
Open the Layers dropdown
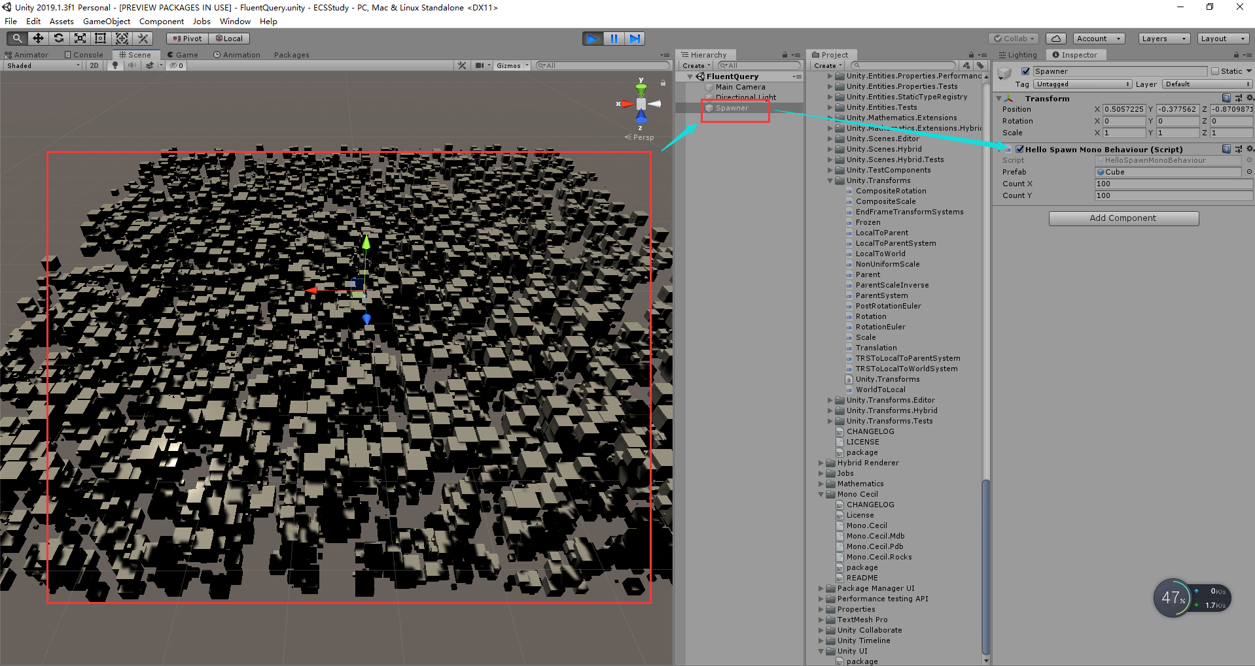click(1164, 39)
